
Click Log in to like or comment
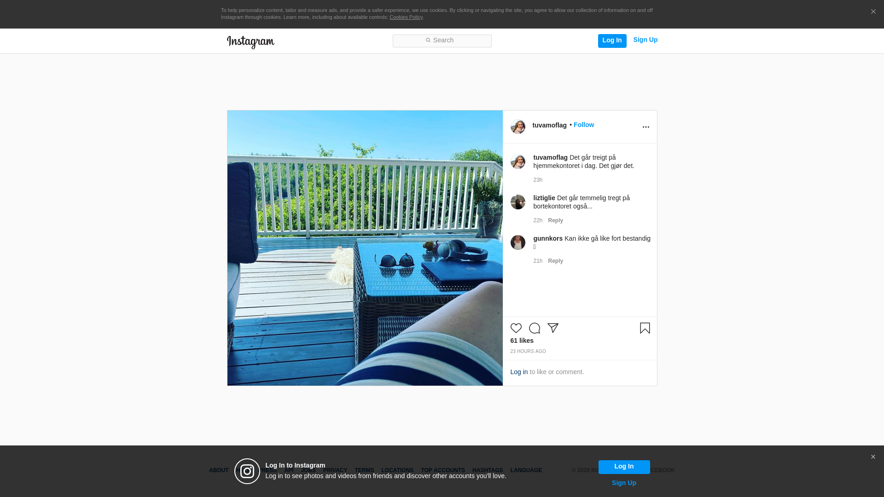(519, 372)
